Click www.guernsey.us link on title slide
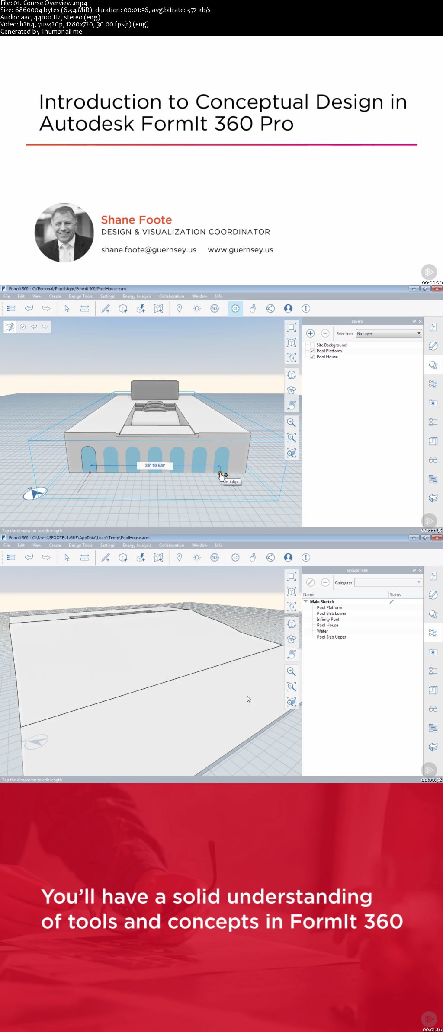Screen dimensions: 443x1032 [240, 250]
